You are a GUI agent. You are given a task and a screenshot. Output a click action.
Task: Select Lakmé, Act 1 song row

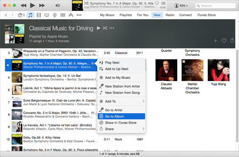51,90
